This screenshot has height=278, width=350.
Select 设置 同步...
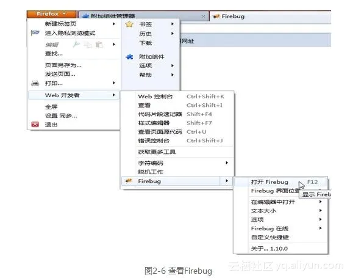pos(73,115)
